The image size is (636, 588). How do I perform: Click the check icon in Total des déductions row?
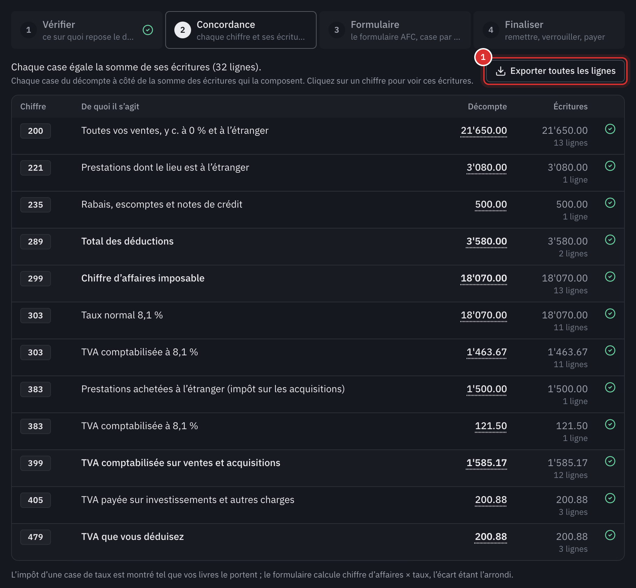tap(610, 240)
